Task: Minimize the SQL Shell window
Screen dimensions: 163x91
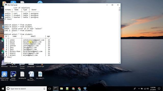Action: [107, 5]
